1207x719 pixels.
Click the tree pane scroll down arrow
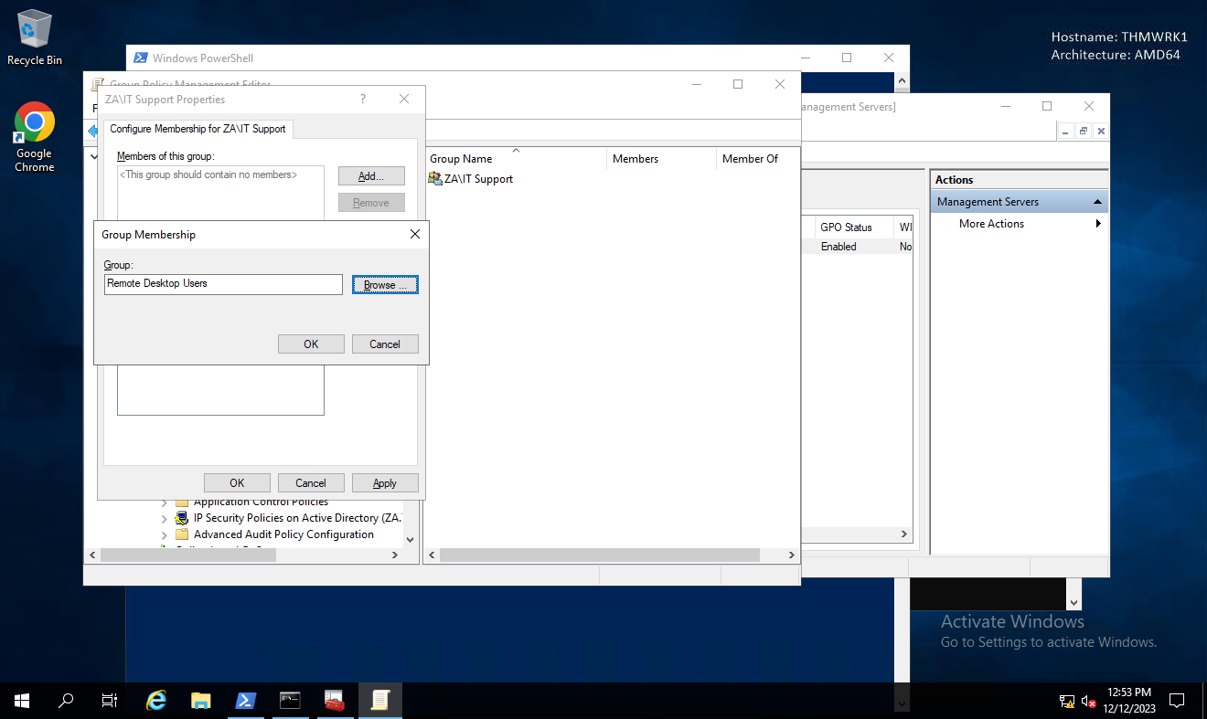click(410, 540)
